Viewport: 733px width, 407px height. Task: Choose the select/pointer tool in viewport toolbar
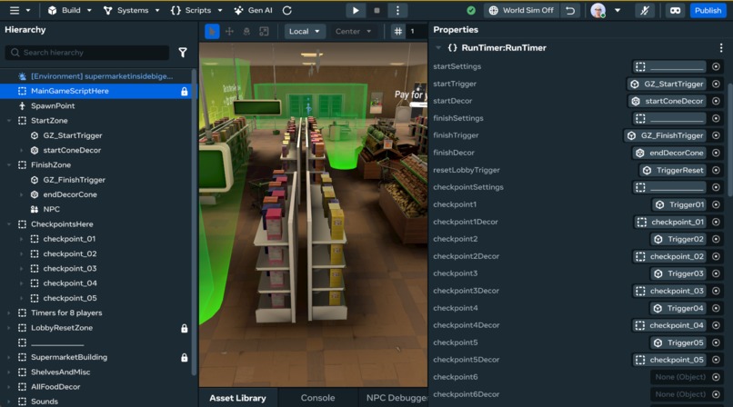pos(212,31)
